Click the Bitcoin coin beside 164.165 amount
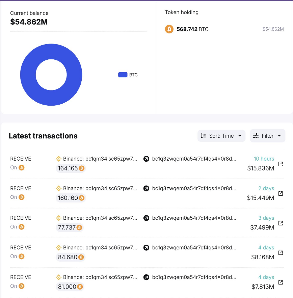The image size is (293, 298). pos(81,168)
